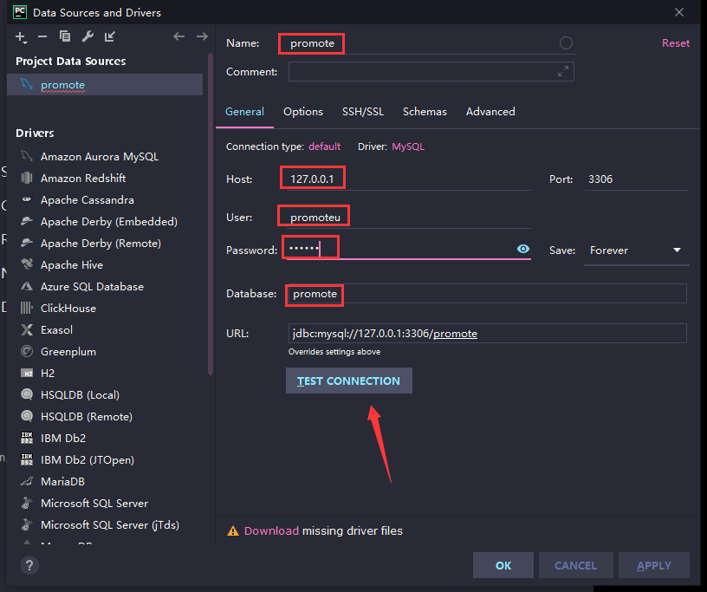Select the HSQLDB (Remote) driver icon
707x592 pixels.
27,416
